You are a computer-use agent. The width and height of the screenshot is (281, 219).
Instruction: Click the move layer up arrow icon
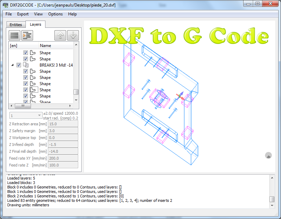pyautogui.click(x=60, y=35)
